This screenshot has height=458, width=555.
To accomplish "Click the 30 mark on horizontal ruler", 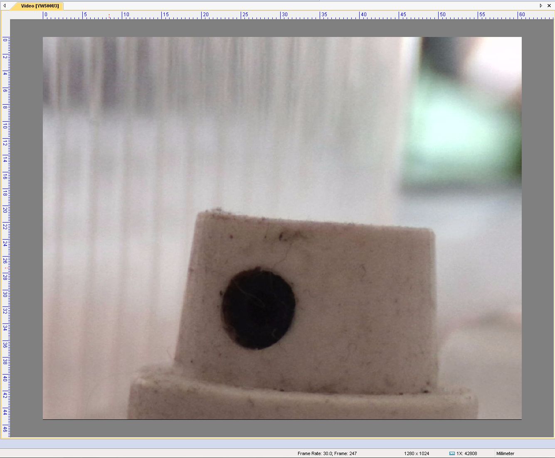I will tap(284, 15).
